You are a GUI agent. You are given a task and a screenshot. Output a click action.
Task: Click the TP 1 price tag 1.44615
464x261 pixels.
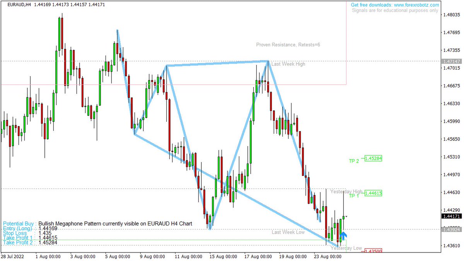[374, 192]
